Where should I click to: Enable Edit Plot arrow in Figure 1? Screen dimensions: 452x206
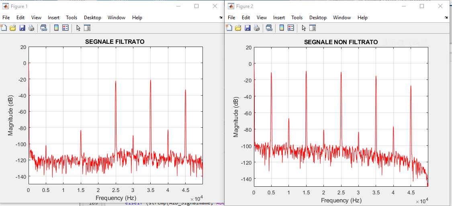78,28
